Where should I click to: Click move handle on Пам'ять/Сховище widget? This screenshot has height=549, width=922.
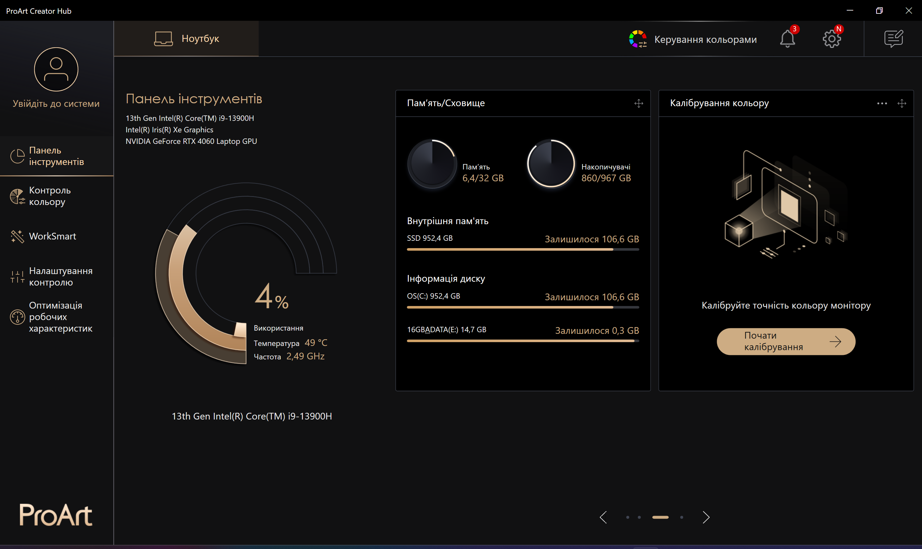638,103
